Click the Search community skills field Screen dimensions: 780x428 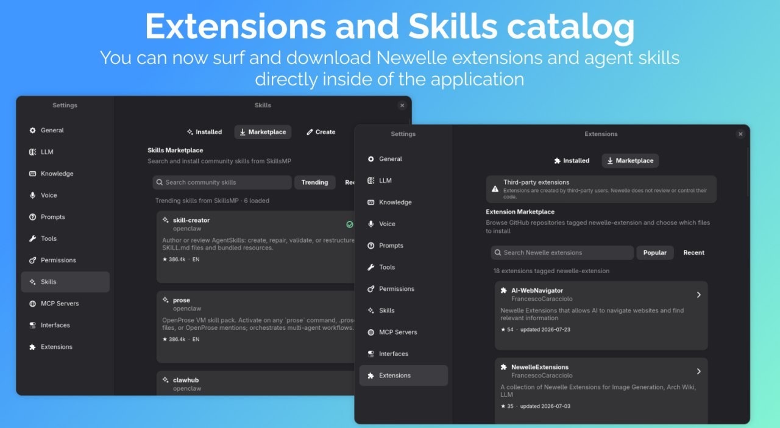(x=222, y=182)
